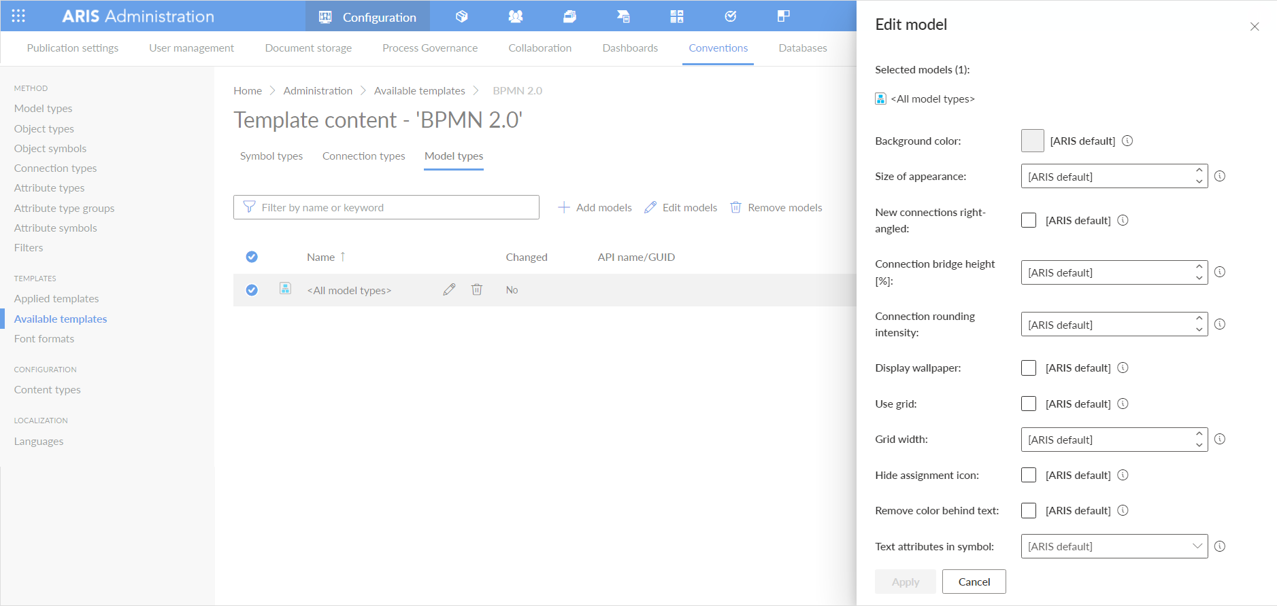Show info for Text attributes in symbol

tap(1220, 546)
